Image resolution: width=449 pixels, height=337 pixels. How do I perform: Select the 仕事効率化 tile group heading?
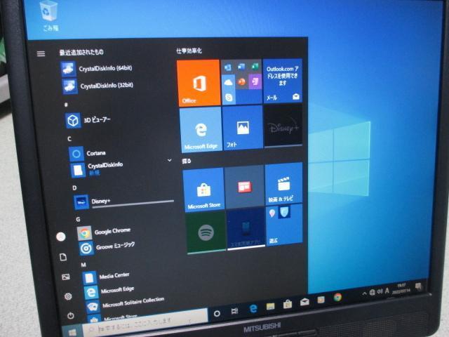pyautogui.click(x=189, y=51)
